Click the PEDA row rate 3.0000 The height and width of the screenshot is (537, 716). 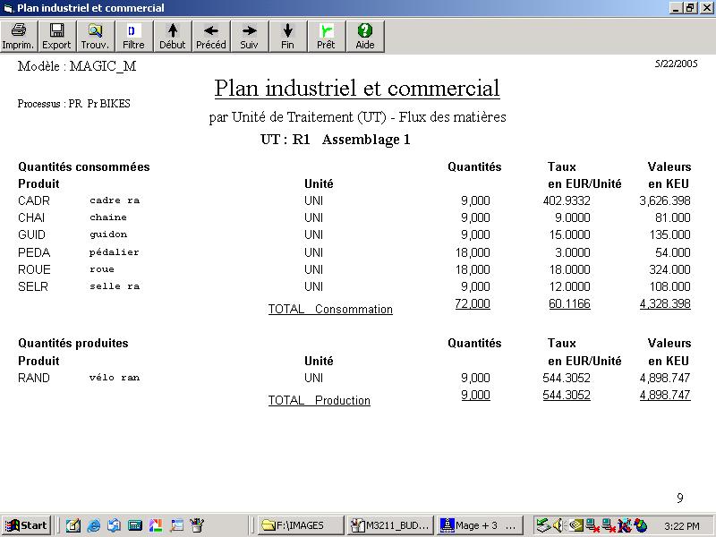pyautogui.click(x=573, y=252)
